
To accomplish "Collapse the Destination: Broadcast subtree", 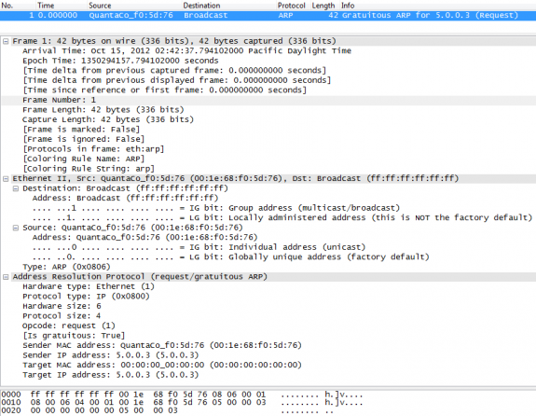I will pos(16,188).
